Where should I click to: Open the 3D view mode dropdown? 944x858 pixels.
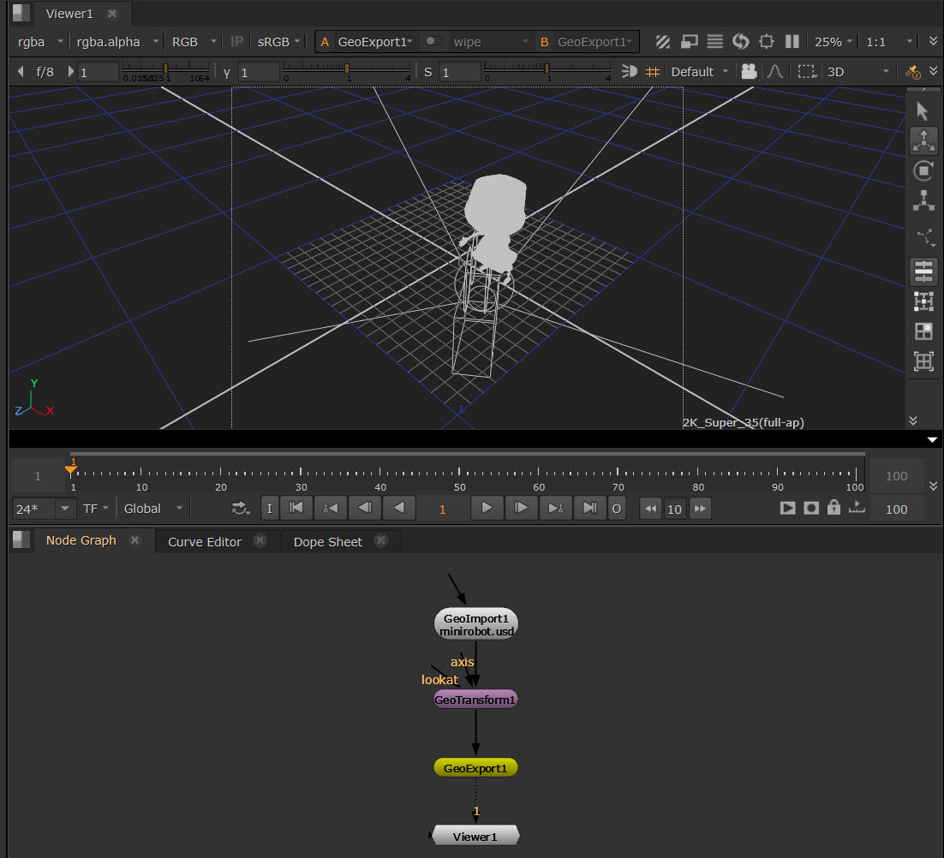(858, 72)
